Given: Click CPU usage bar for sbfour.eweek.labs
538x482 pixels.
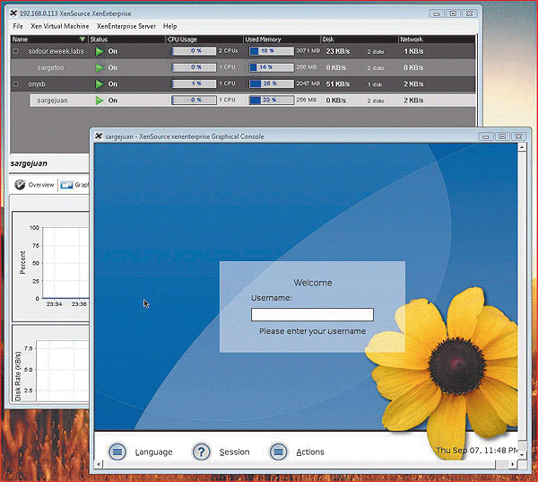Looking at the screenshot, I should tap(195, 51).
